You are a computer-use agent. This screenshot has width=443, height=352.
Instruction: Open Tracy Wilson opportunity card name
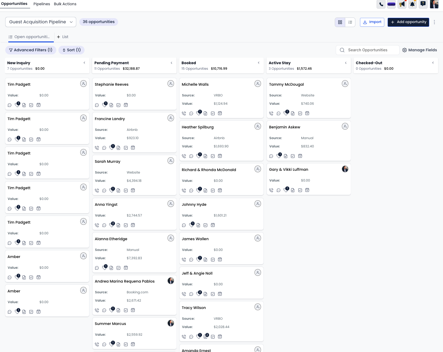[194, 308]
